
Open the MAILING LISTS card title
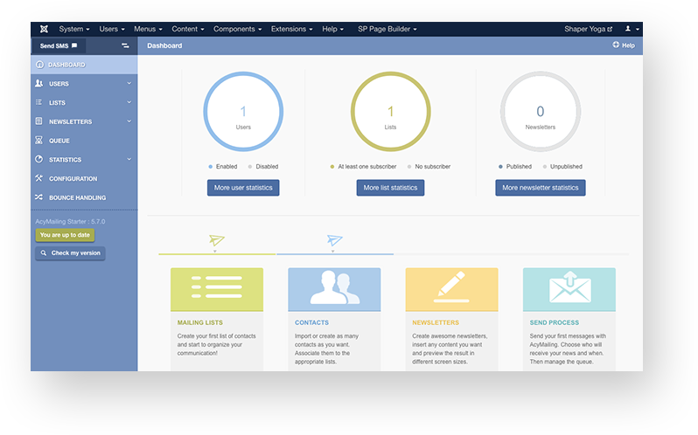(200, 322)
